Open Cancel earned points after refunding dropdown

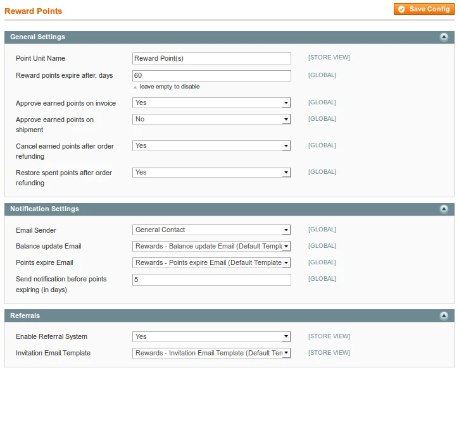click(x=211, y=145)
